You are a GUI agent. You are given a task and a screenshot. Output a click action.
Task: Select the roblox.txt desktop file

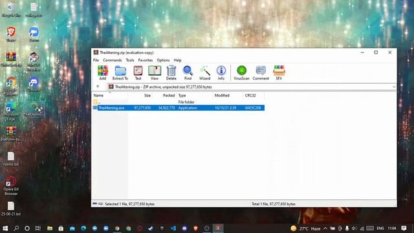click(11, 159)
